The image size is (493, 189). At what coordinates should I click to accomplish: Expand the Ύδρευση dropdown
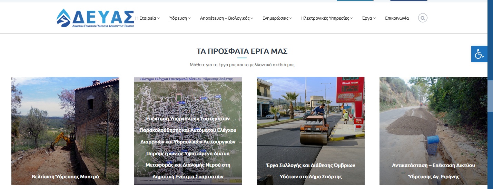179,18
